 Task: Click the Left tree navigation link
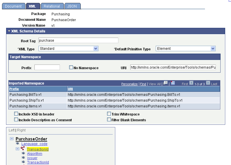pyautogui.click(x=12, y=130)
